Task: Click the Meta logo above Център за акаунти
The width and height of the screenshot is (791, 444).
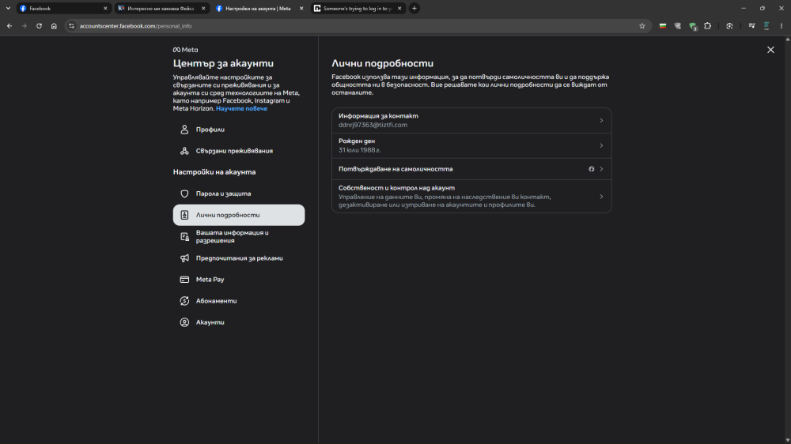Action: coord(186,50)
